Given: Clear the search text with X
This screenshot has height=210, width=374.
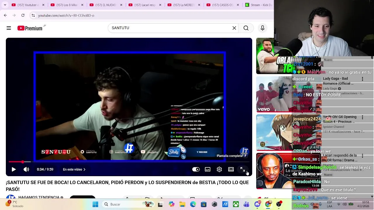Looking at the screenshot, I should (x=234, y=28).
